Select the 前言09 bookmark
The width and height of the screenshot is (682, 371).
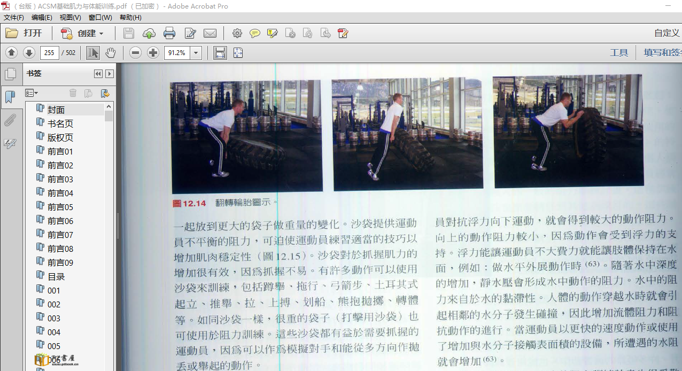(x=60, y=262)
